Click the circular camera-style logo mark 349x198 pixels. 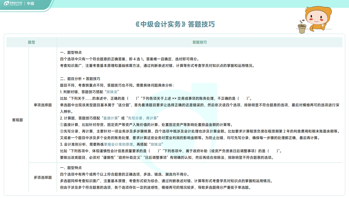point(7,4)
